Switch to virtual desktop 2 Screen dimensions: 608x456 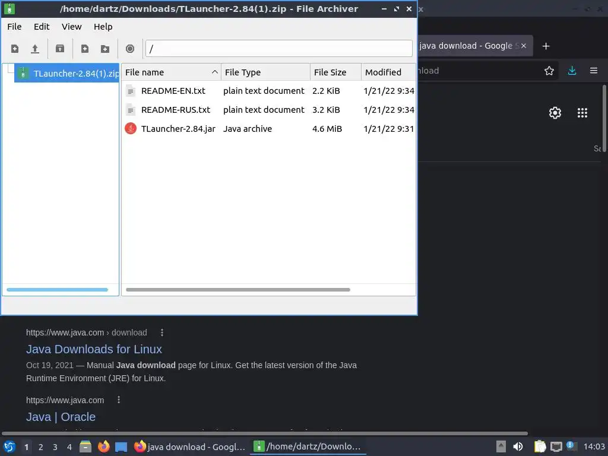(x=40, y=447)
